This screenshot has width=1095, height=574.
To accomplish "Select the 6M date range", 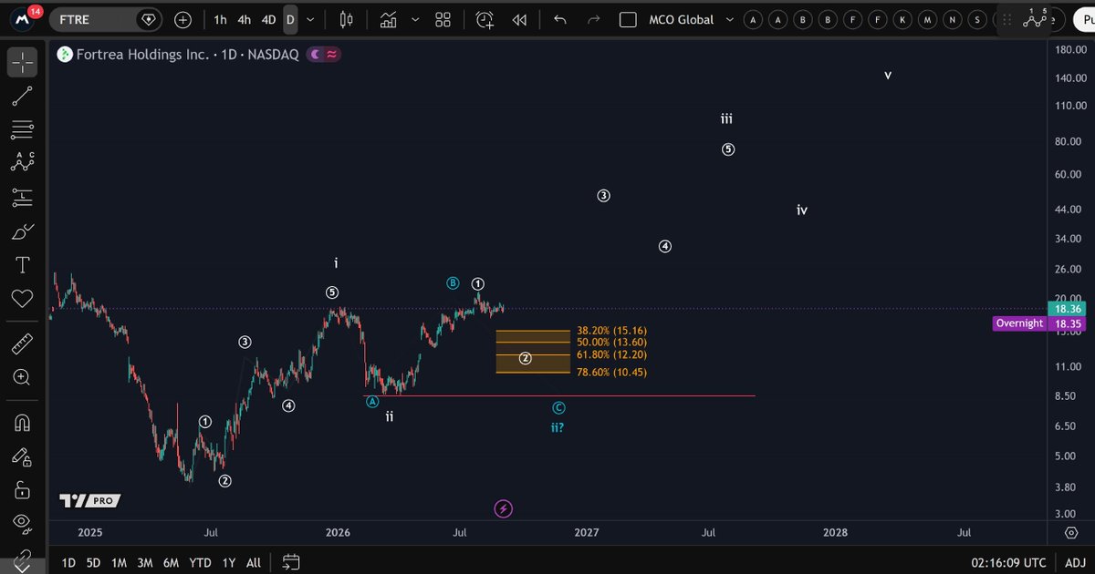I will (172, 563).
